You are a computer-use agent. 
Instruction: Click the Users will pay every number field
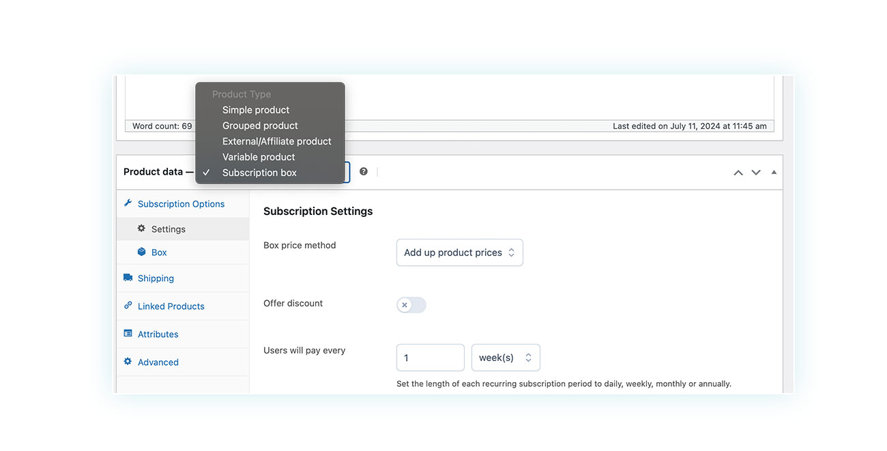pyautogui.click(x=430, y=358)
